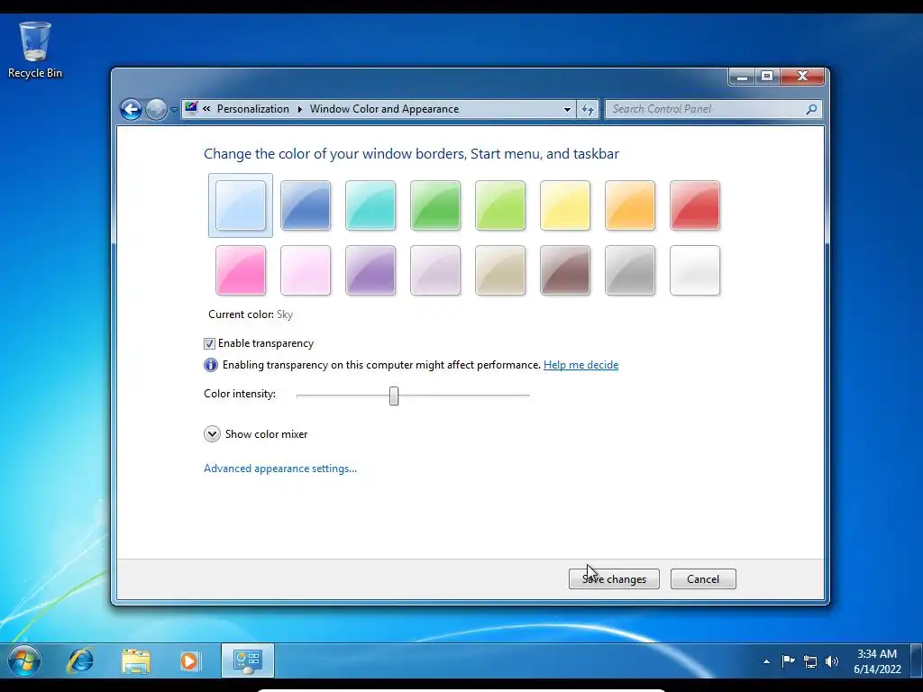Open the recent pages dropdown arrow
The width and height of the screenshot is (923, 692).
coord(174,110)
